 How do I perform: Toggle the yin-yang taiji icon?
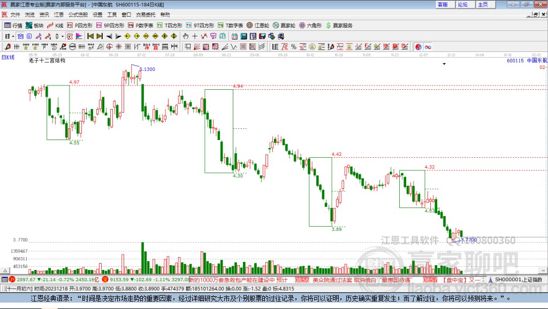coord(418,47)
